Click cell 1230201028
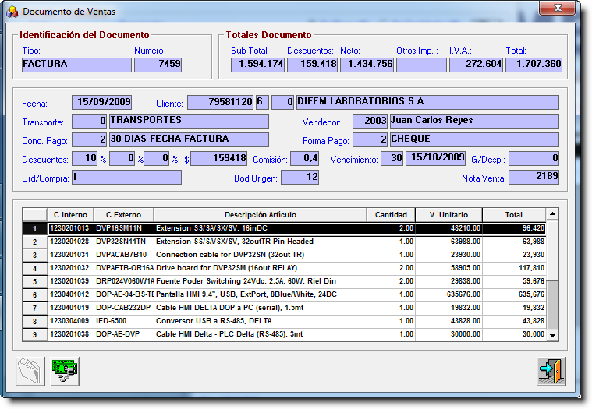This screenshot has width=592, height=409. (x=71, y=242)
